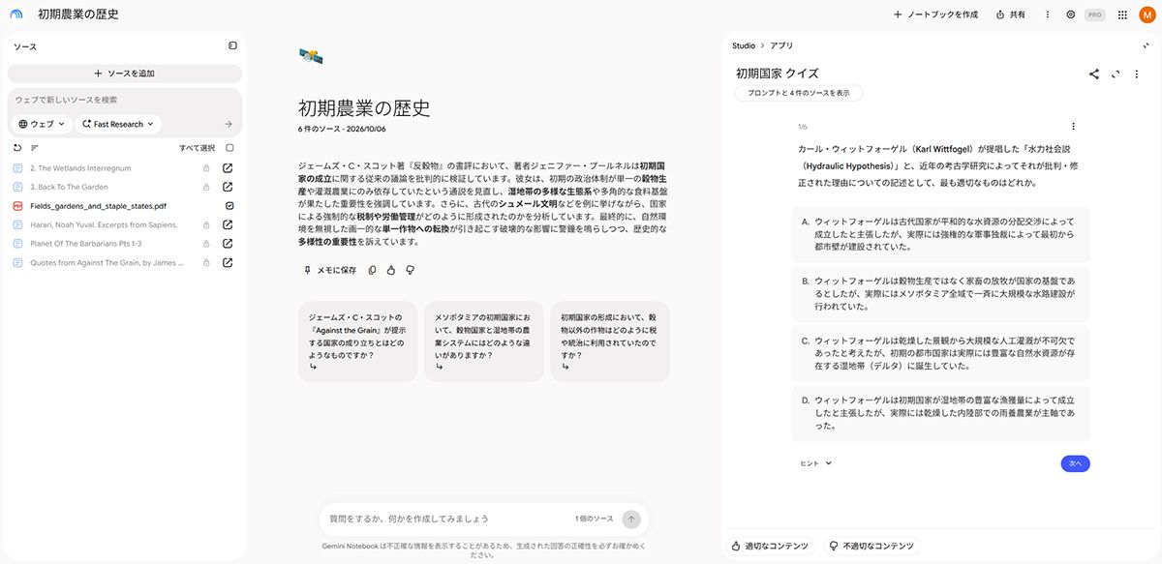
Task: Choose quiz answer option A
Action: [941, 234]
